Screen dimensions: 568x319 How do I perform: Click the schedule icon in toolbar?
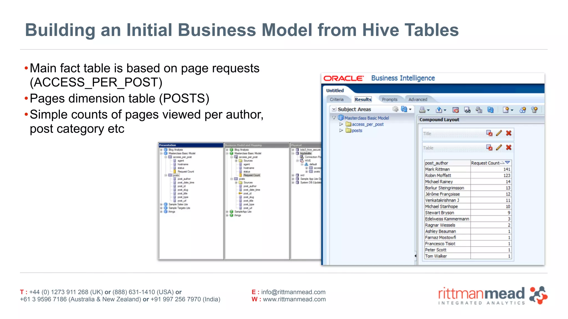455,110
